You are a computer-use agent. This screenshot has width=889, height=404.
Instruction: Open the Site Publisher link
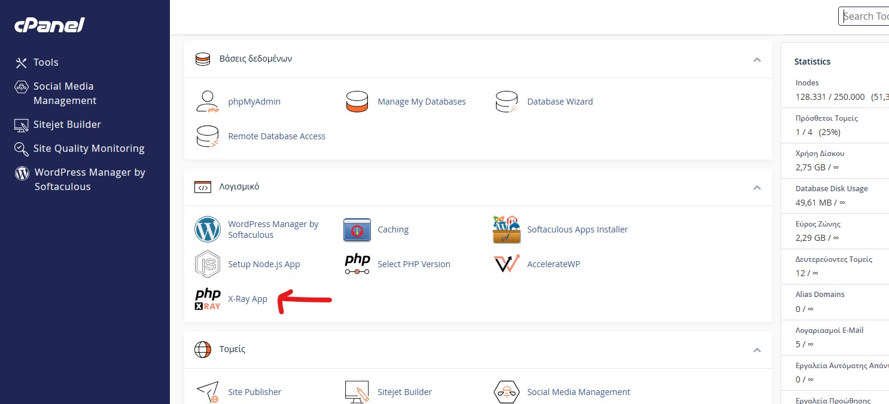(254, 392)
